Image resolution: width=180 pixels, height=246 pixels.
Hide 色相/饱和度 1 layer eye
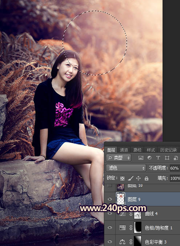point(110,227)
